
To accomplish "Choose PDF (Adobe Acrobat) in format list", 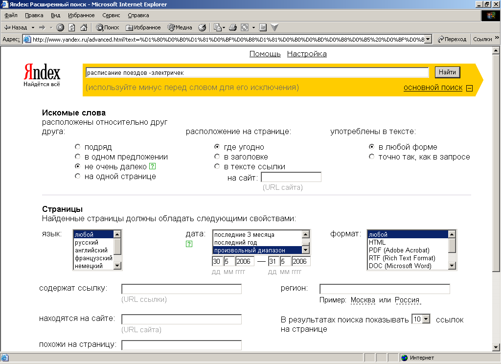I will (x=408, y=250).
